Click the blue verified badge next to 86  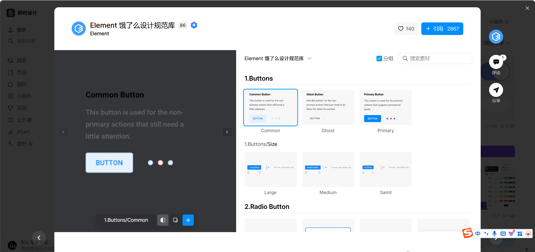click(194, 25)
